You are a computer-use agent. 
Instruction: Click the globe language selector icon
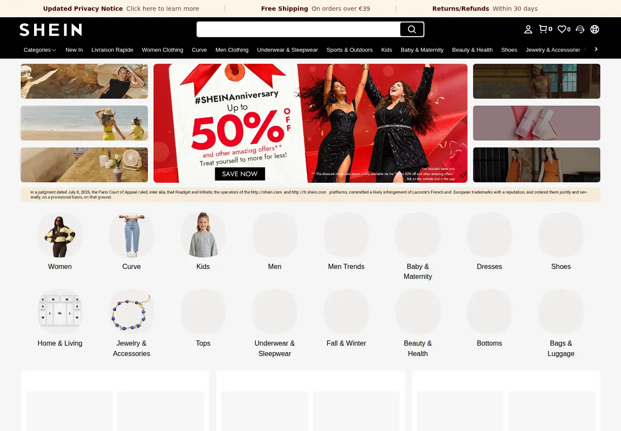pyautogui.click(x=595, y=29)
